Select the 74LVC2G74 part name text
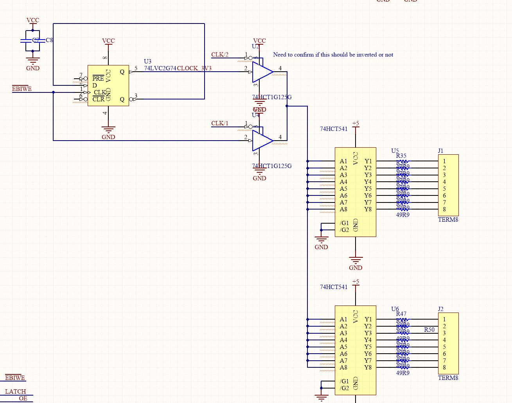Screen dimensions: 512x403 click(x=160, y=68)
